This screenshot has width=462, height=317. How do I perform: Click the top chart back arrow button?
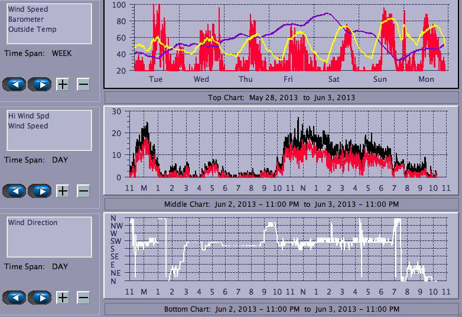15,84
